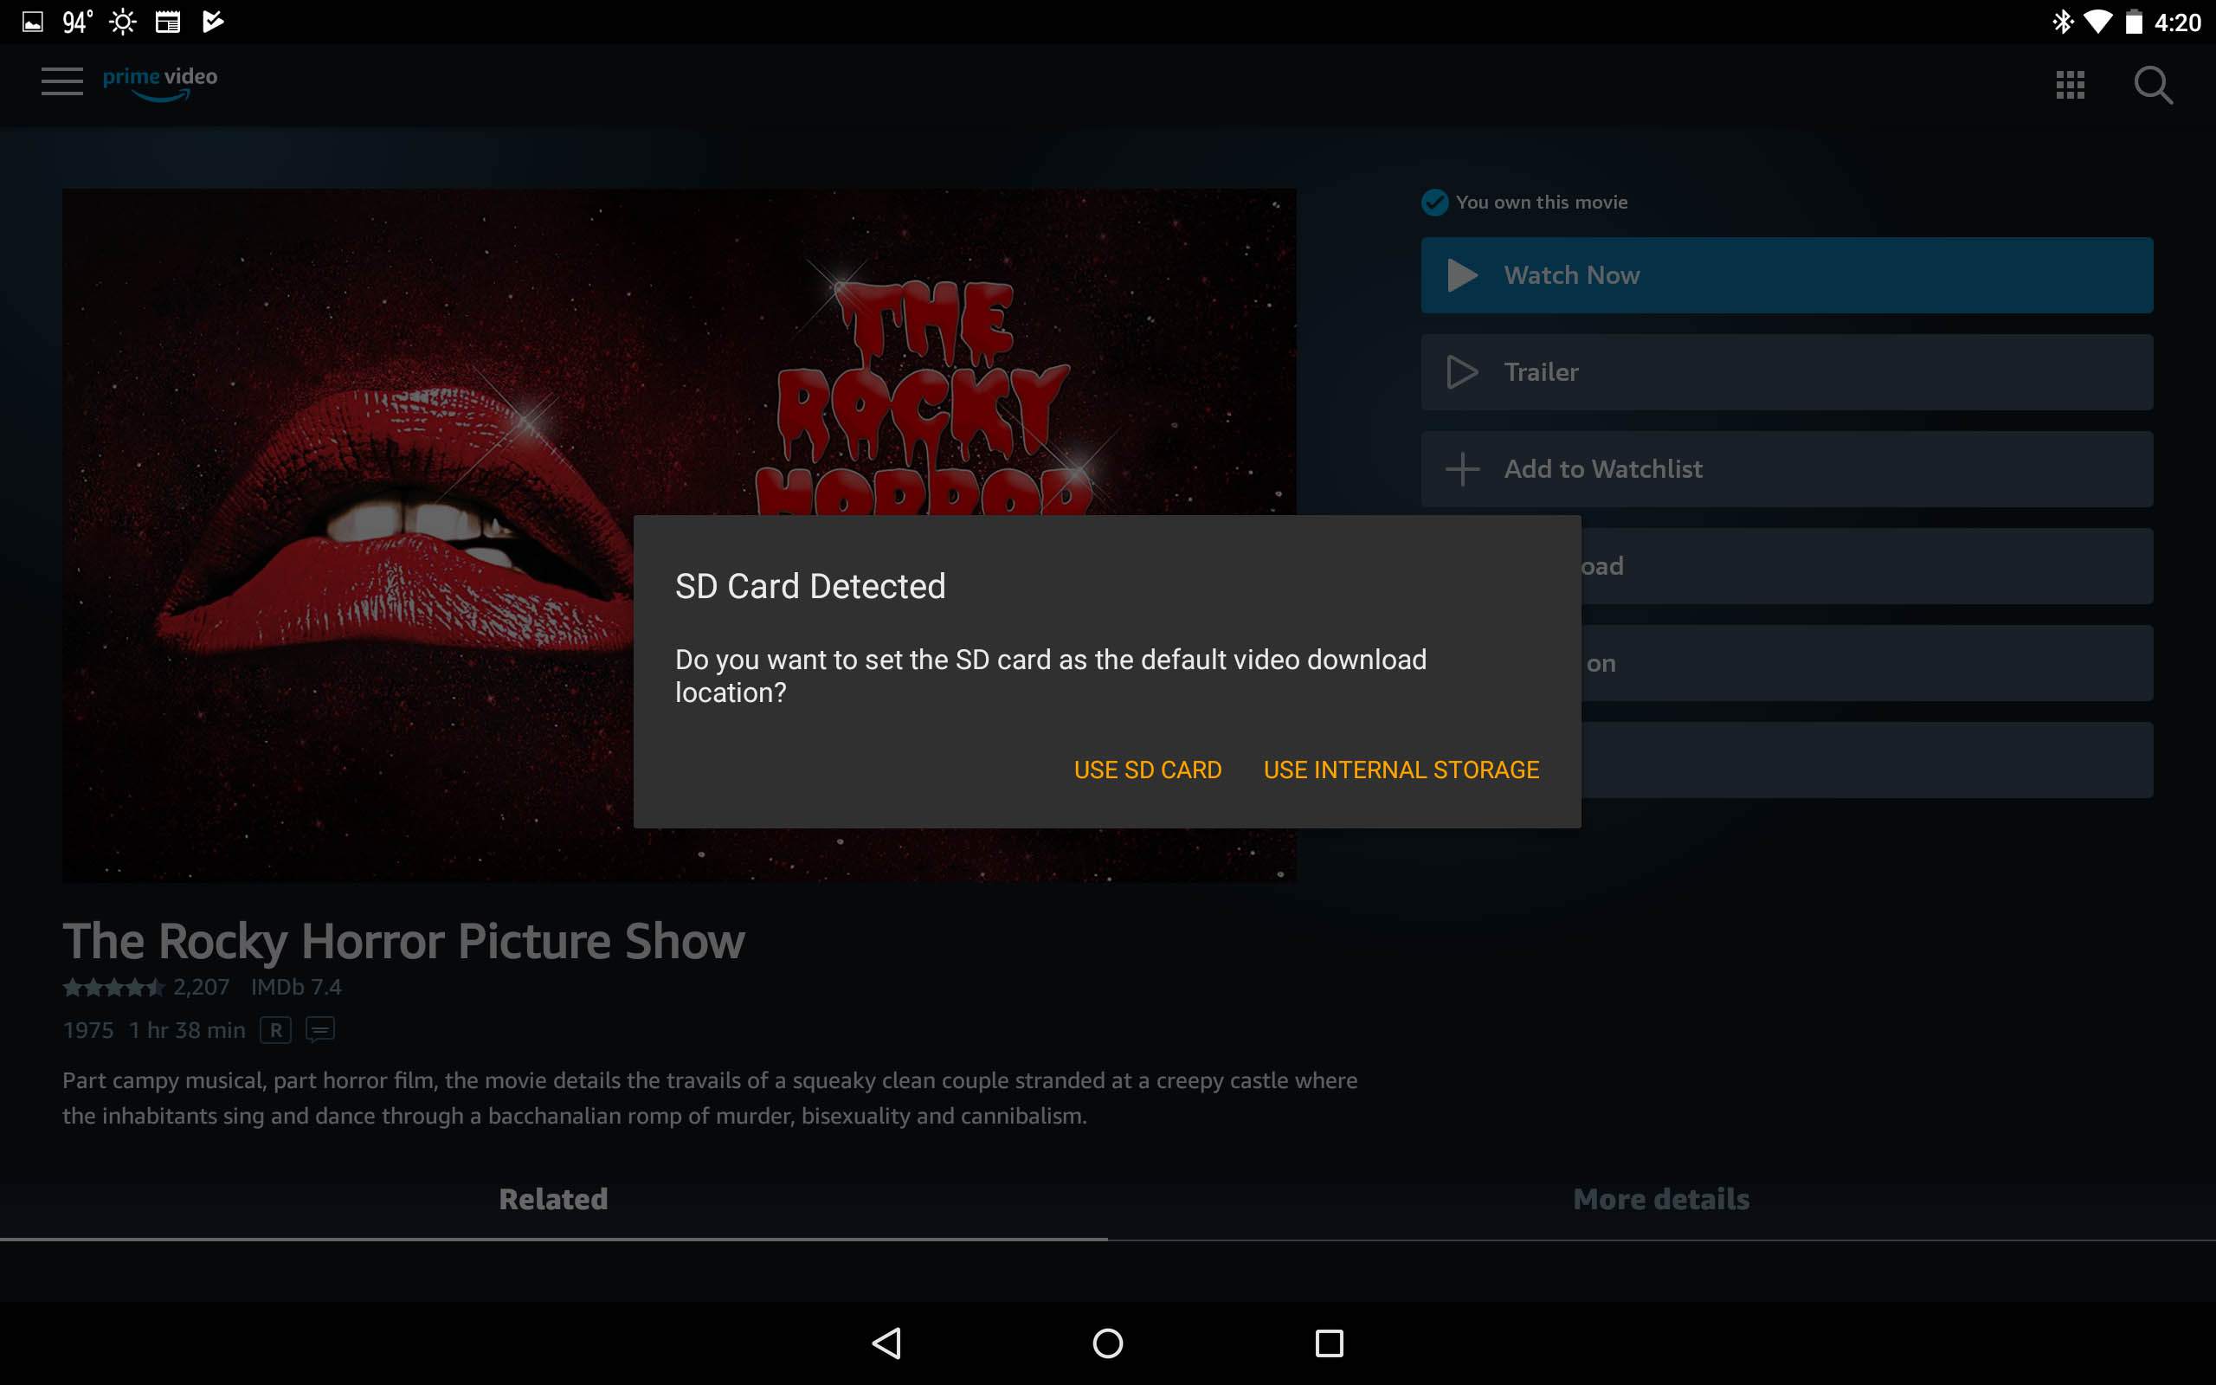Tap the R rating badge

click(275, 1029)
